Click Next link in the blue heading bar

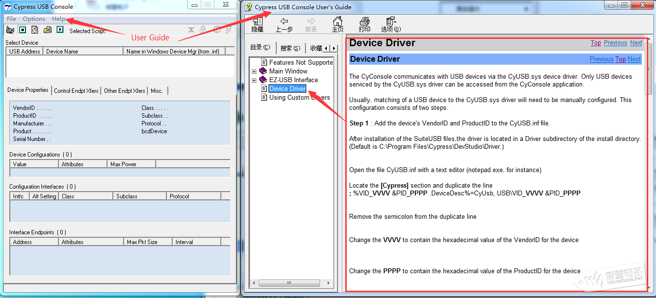pos(634,59)
